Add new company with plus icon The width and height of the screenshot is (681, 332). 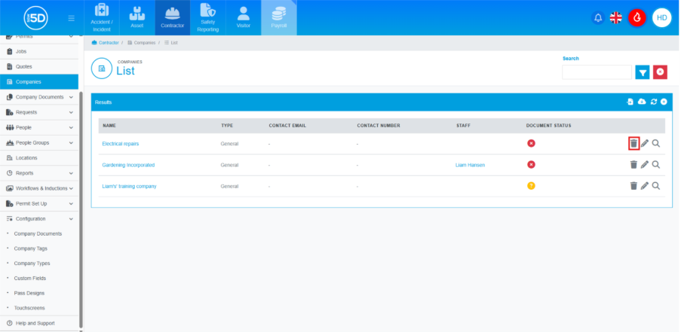pos(664,102)
